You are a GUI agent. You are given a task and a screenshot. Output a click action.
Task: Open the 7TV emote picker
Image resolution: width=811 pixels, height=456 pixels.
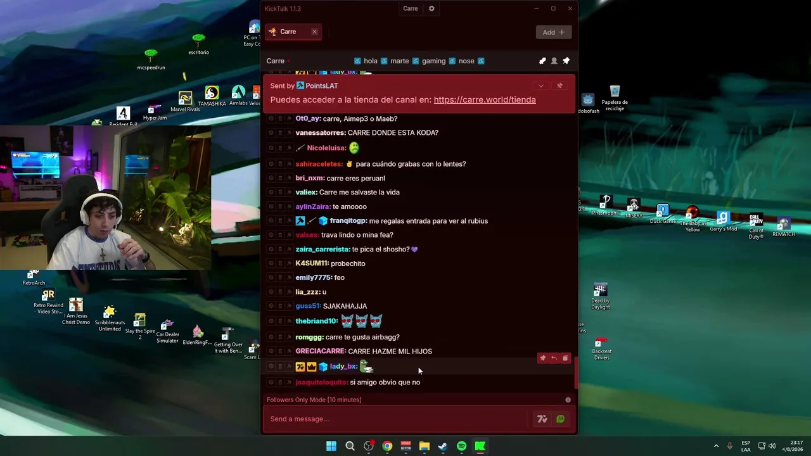(x=542, y=419)
